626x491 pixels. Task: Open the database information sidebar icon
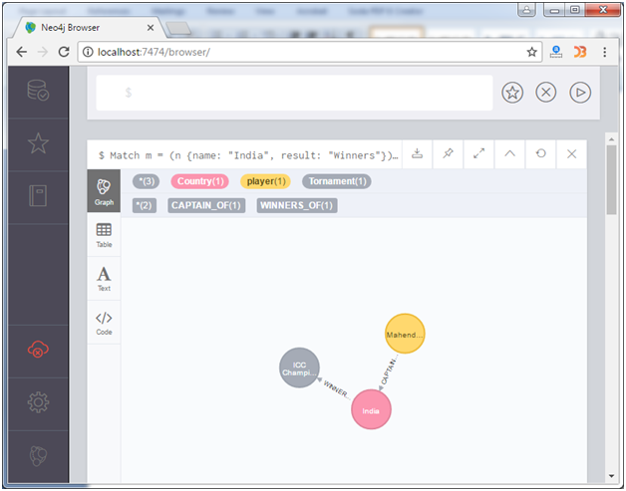coord(38,91)
